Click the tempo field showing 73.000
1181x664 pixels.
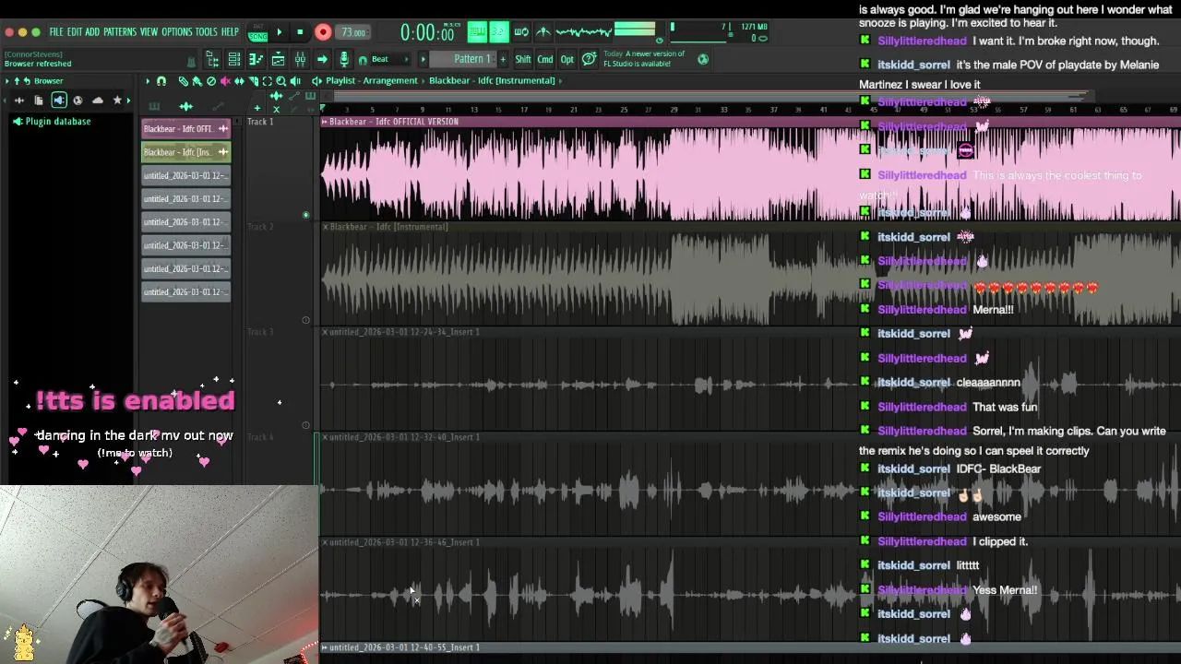tap(353, 32)
